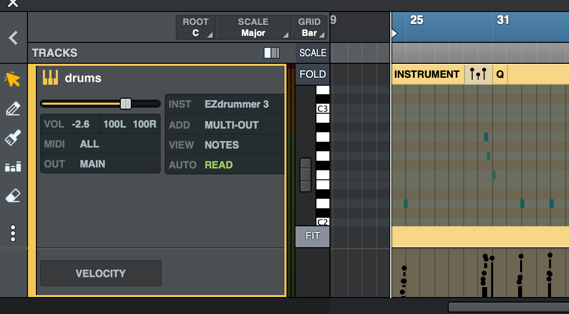Image resolution: width=569 pixels, height=314 pixels.
Task: Toggle the FOLD button
Action: (x=312, y=74)
